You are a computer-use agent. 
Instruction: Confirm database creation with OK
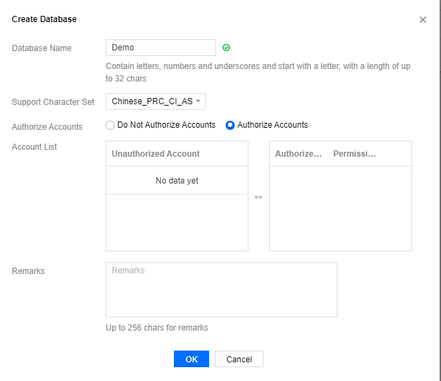(x=191, y=359)
